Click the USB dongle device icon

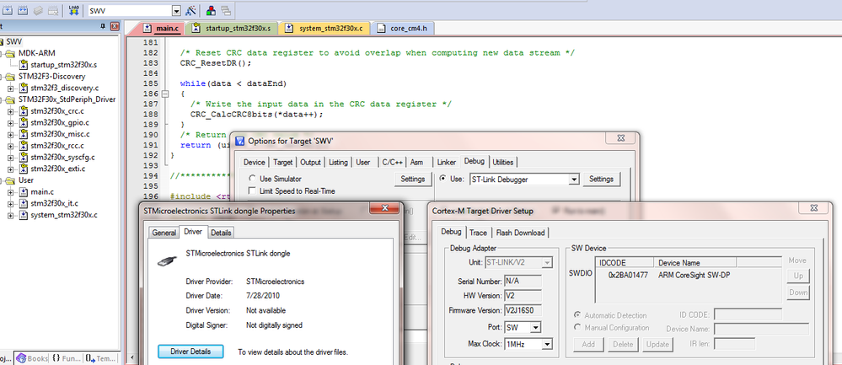pos(165,260)
